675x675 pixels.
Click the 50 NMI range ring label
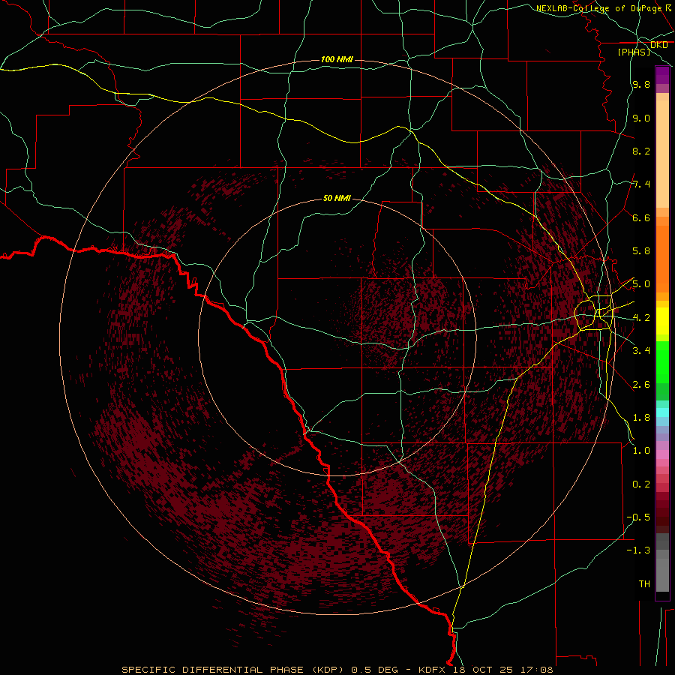(337, 198)
